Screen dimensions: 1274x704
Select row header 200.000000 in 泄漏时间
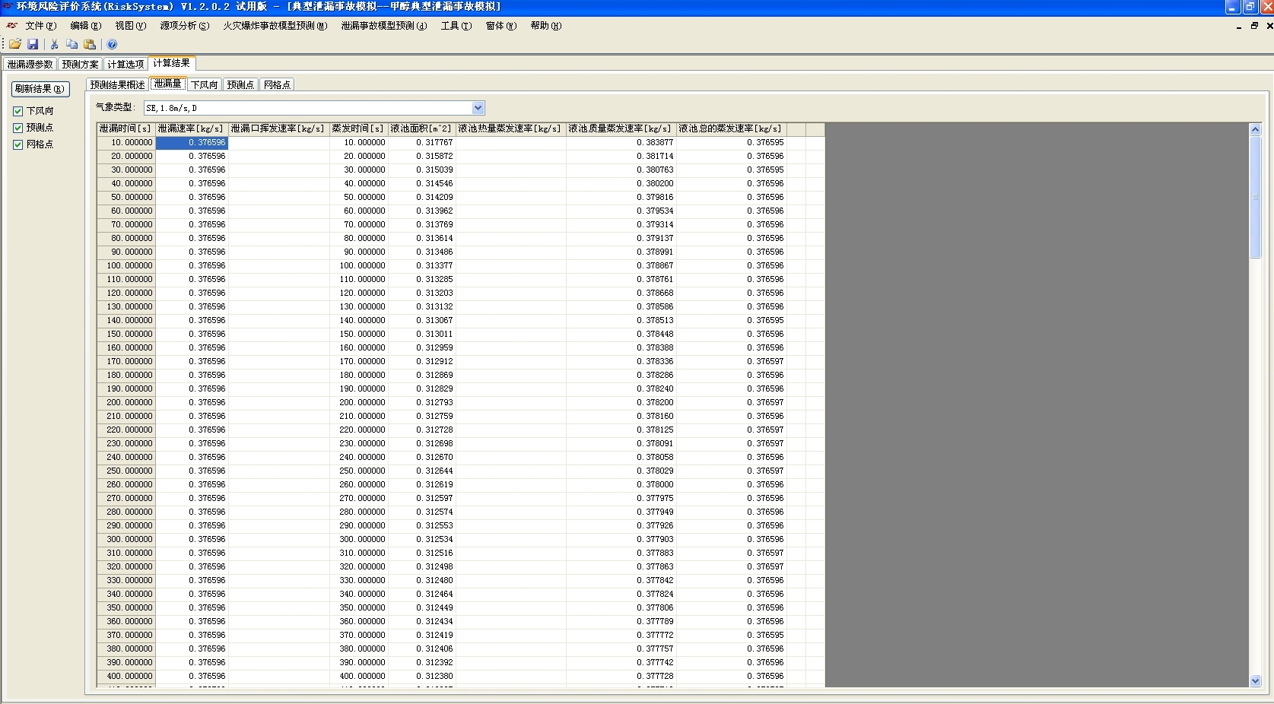pos(126,403)
